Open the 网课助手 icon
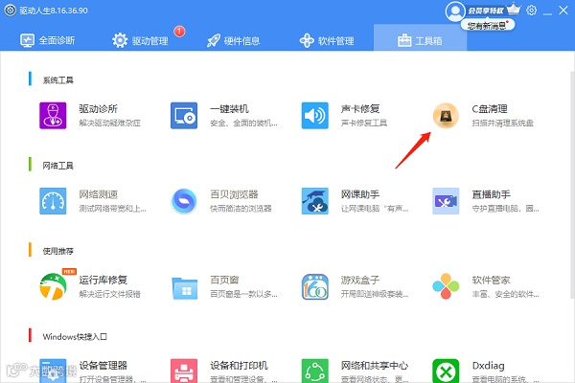Image resolution: width=575 pixels, height=383 pixels. click(314, 201)
